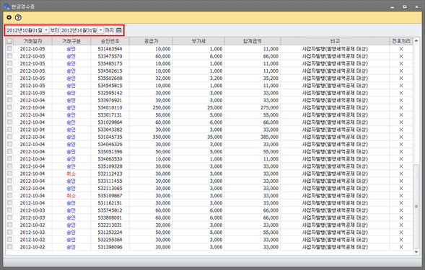Maximize the 현금영수증 window

coord(404,6)
